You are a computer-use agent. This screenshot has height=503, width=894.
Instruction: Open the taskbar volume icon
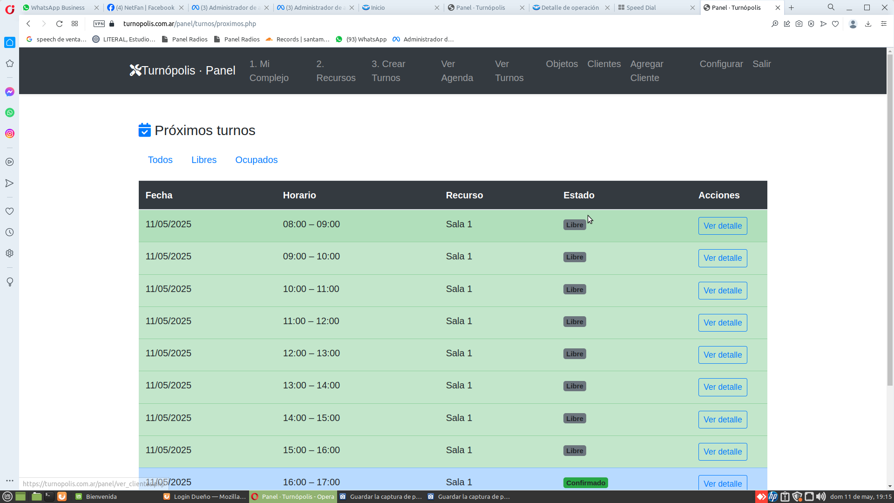pos(821,496)
